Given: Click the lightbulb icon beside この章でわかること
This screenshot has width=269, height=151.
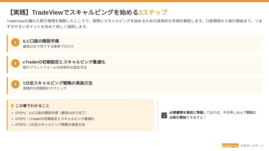Looking at the screenshot, I should [x=12, y=106].
